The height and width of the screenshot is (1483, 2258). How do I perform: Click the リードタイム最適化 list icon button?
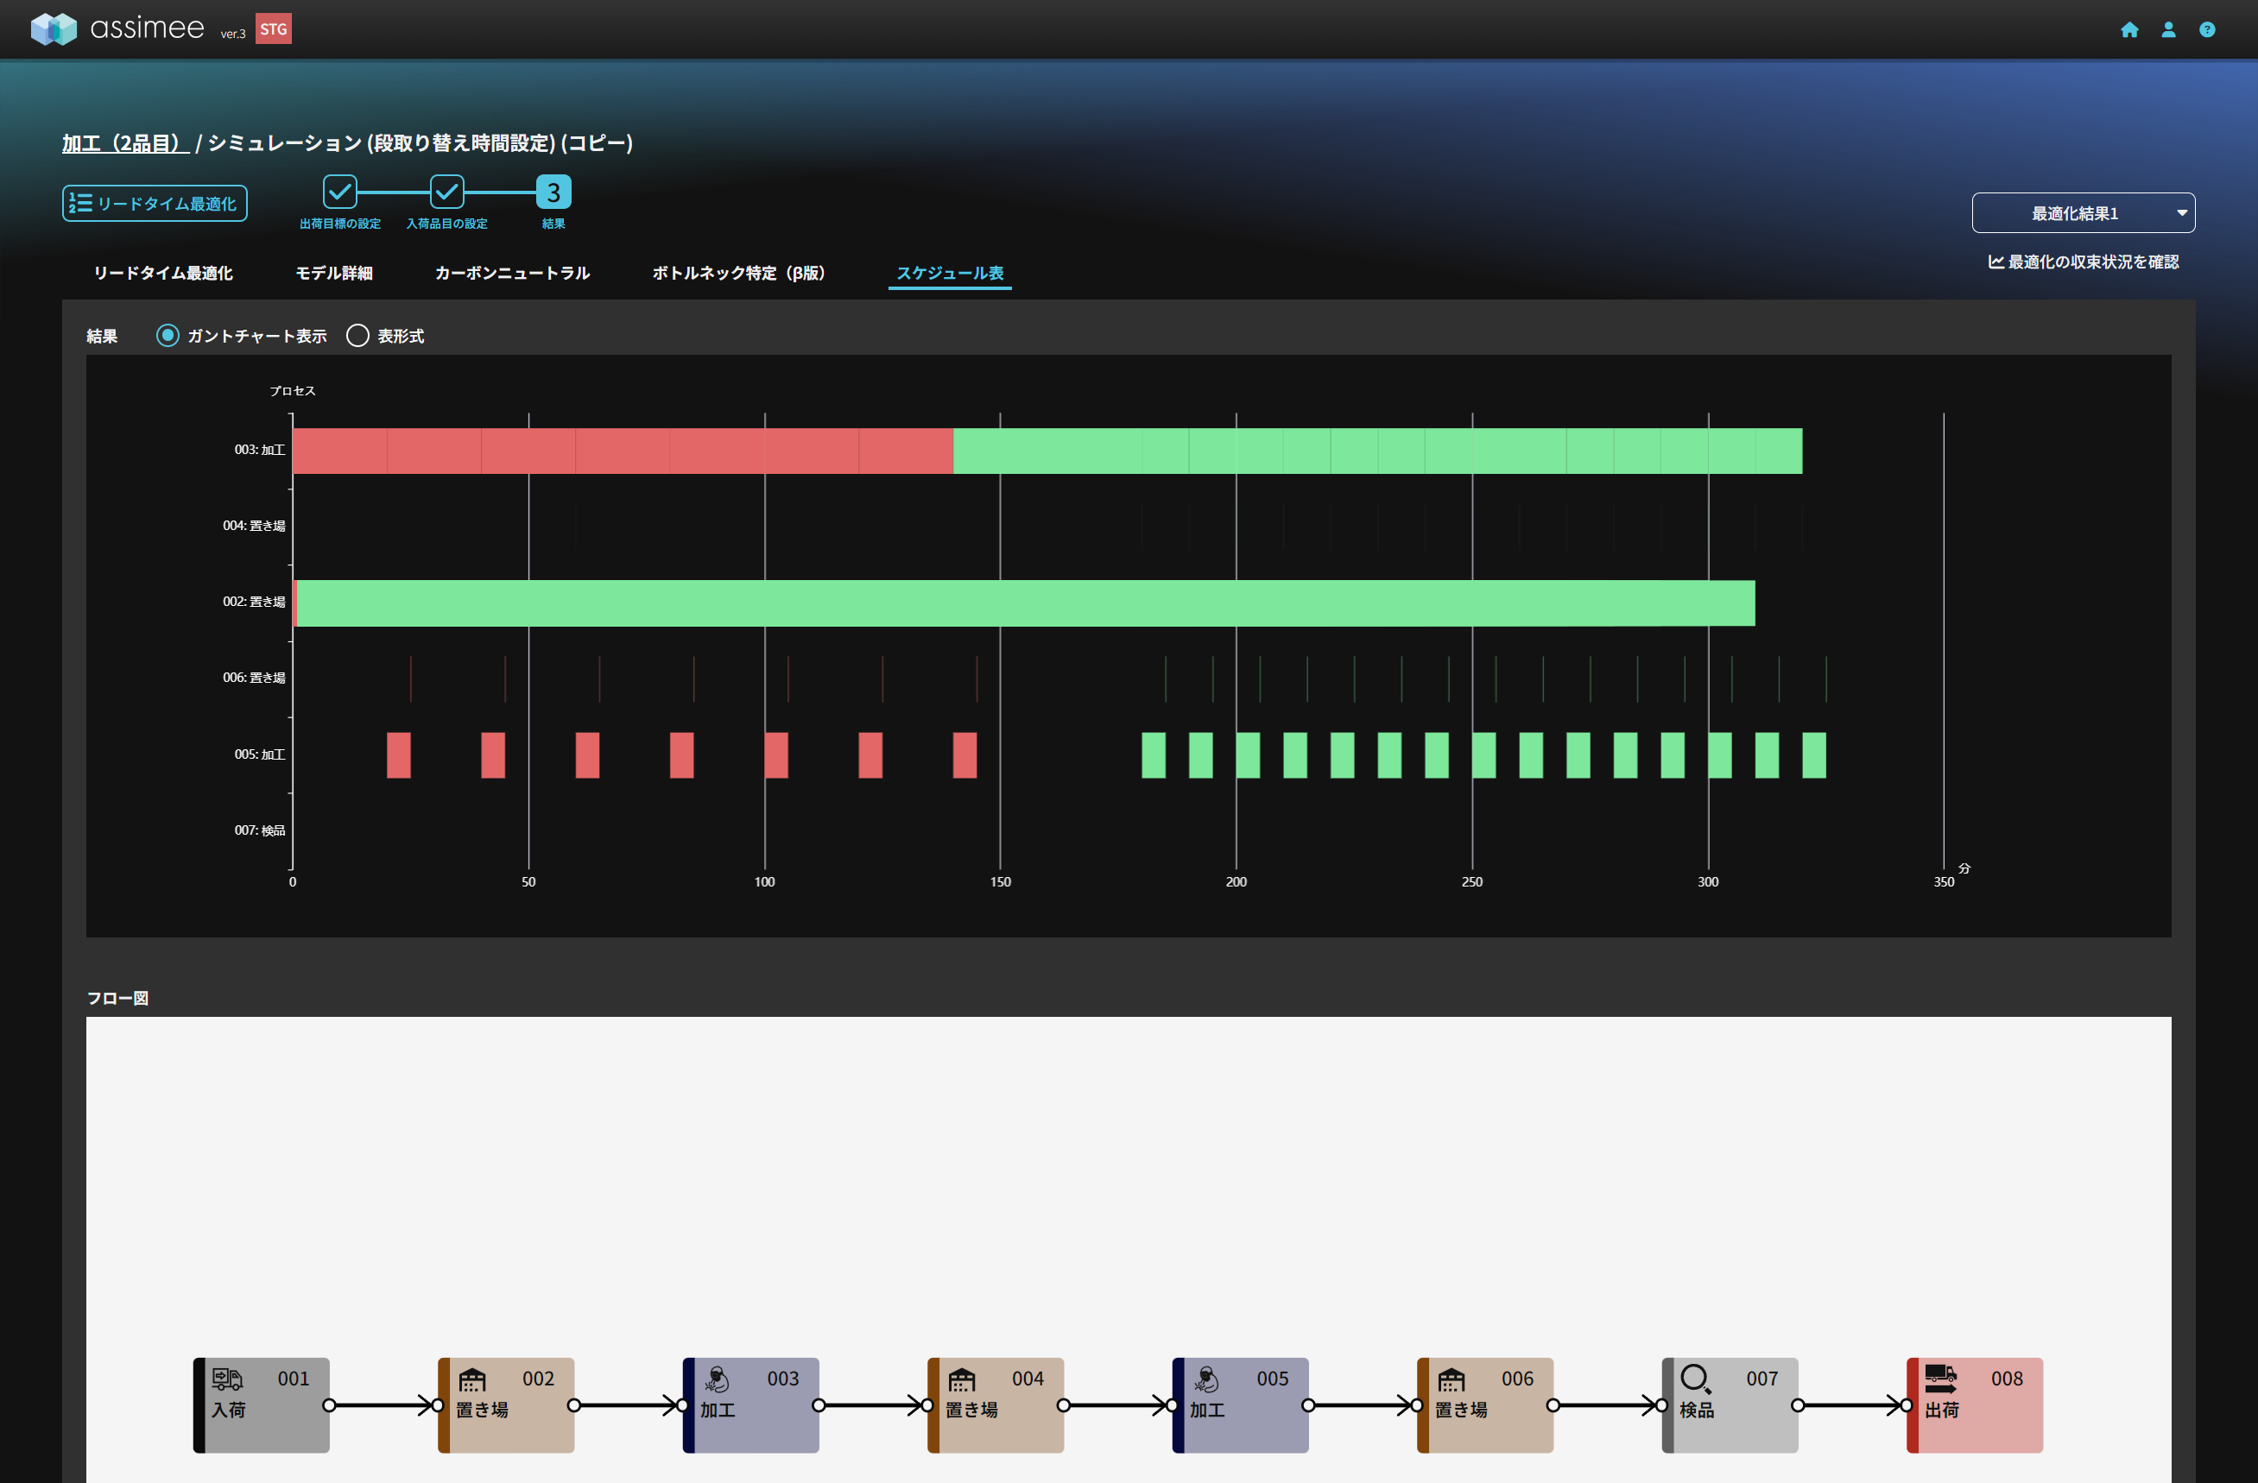(x=155, y=203)
